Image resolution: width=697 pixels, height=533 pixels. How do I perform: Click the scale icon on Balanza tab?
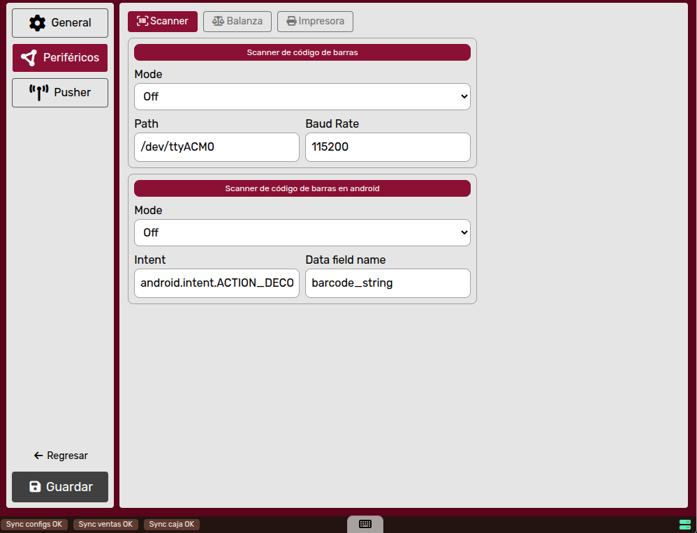click(218, 22)
